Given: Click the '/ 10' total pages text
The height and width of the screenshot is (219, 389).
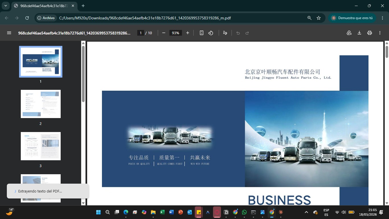Looking at the screenshot, I should (149, 33).
